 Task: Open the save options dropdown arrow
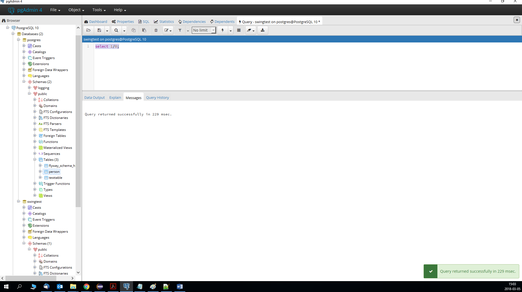[107, 30]
